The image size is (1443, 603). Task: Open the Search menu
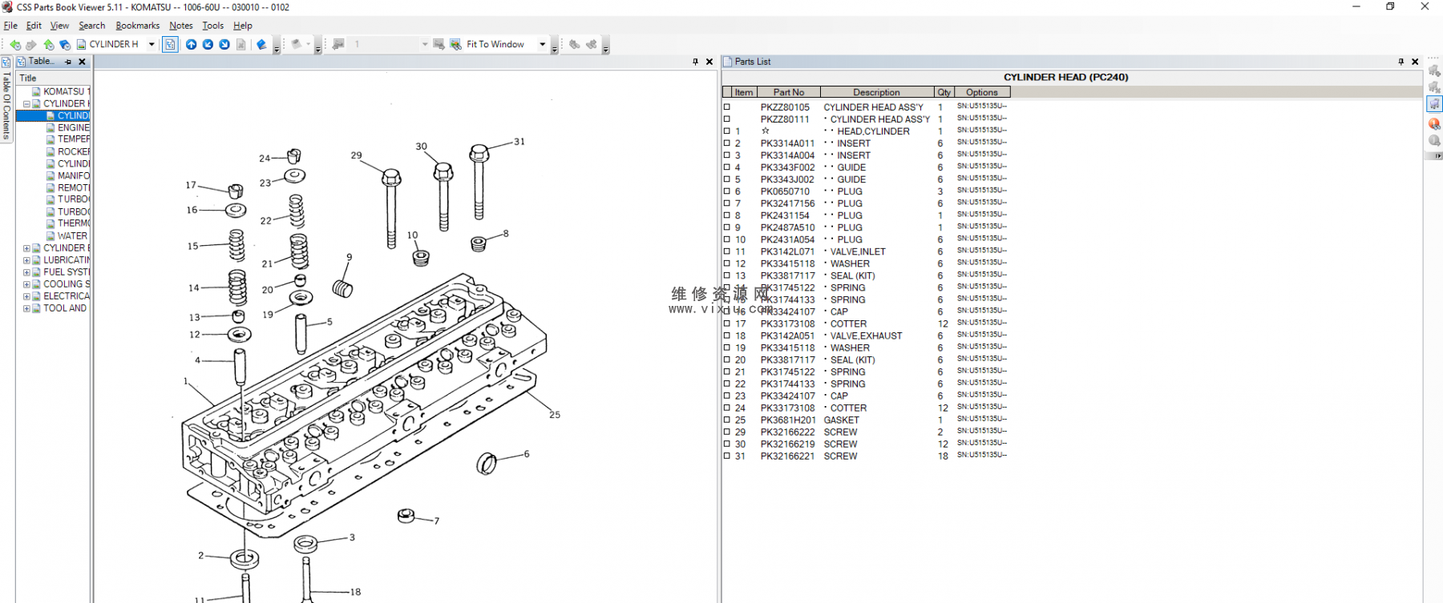(91, 26)
